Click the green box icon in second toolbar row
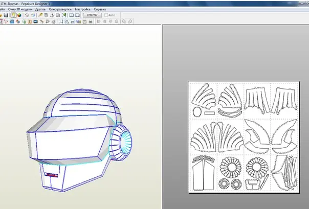 [24, 21]
